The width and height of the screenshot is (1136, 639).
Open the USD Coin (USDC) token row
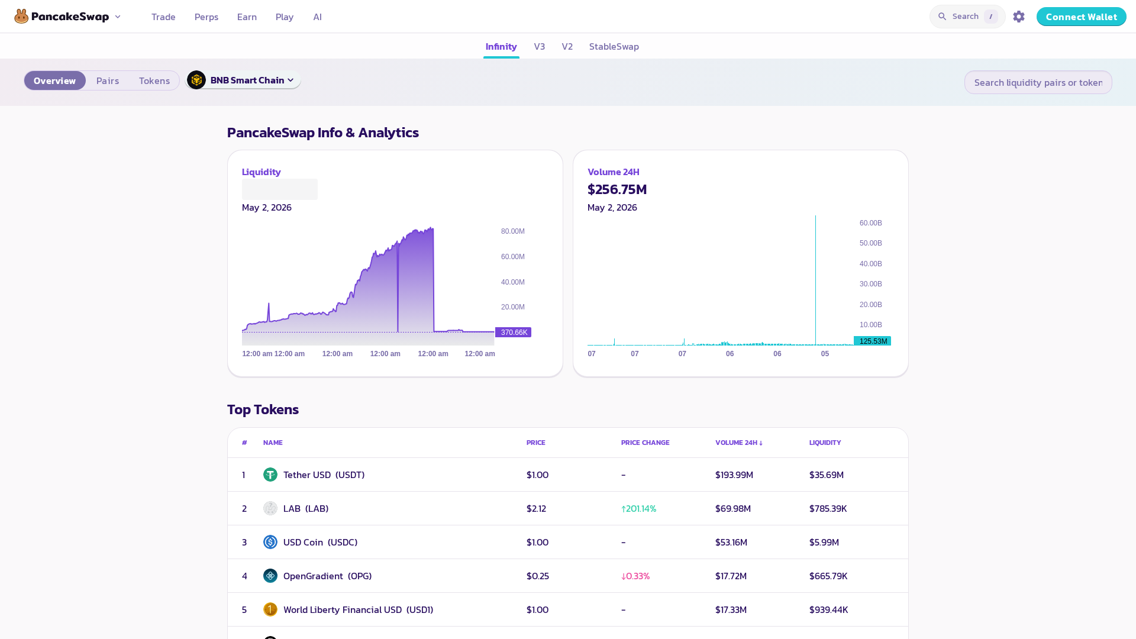coord(568,542)
